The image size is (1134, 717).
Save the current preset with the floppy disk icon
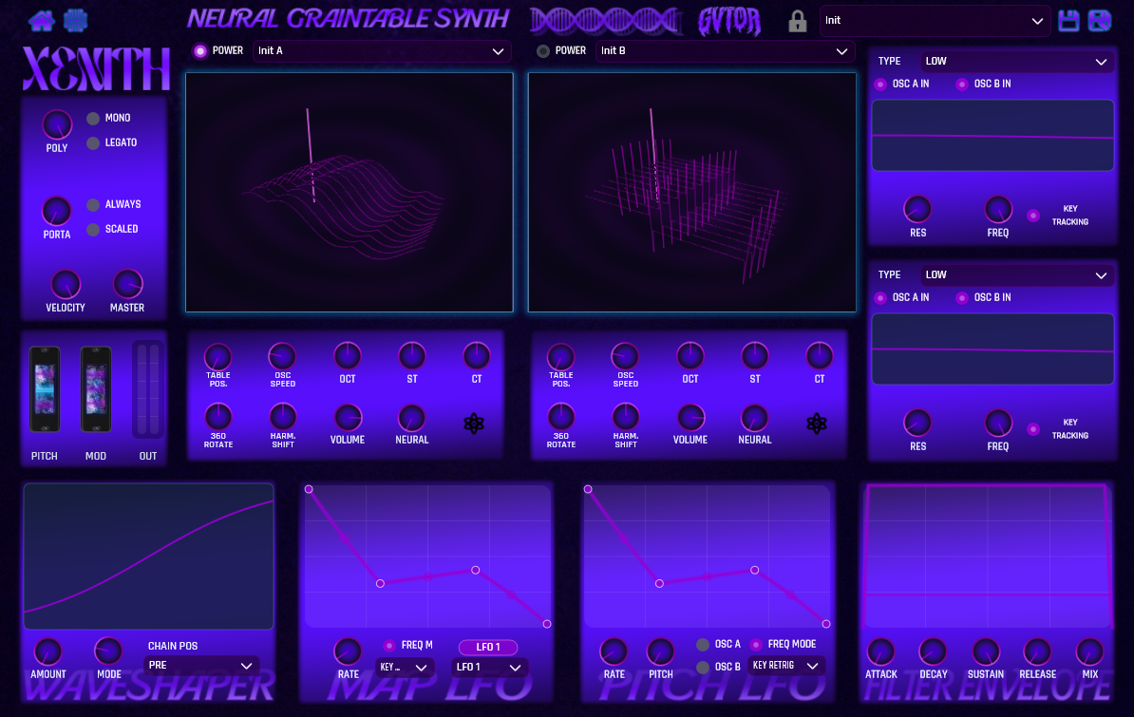1068,20
